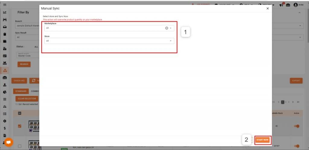Click the megaphone announcements icon
The width and height of the screenshot is (309, 150).
coord(282,5)
